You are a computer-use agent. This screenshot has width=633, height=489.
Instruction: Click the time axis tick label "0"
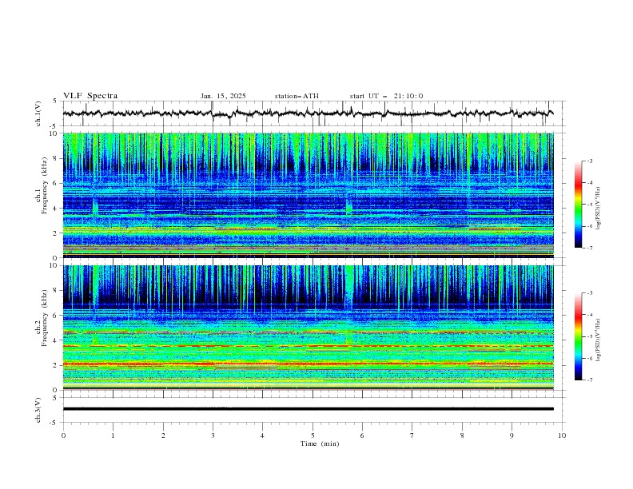63,435
